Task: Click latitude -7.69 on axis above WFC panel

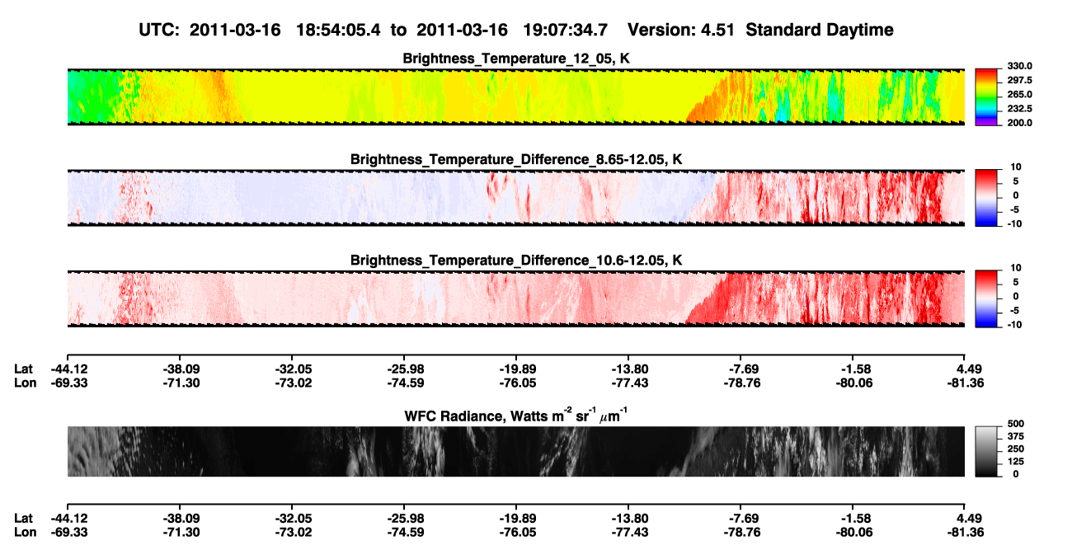Action: coord(743,369)
